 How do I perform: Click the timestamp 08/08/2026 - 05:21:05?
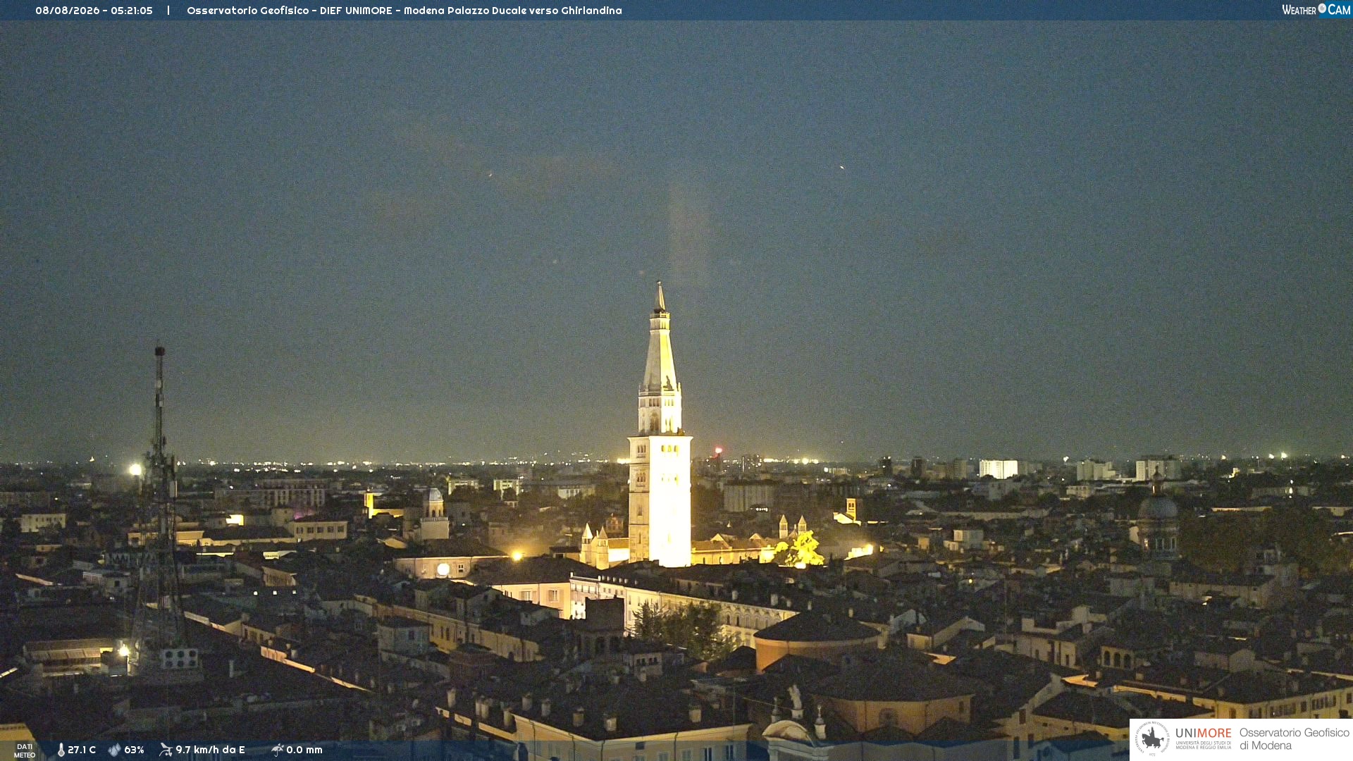pyautogui.click(x=94, y=11)
